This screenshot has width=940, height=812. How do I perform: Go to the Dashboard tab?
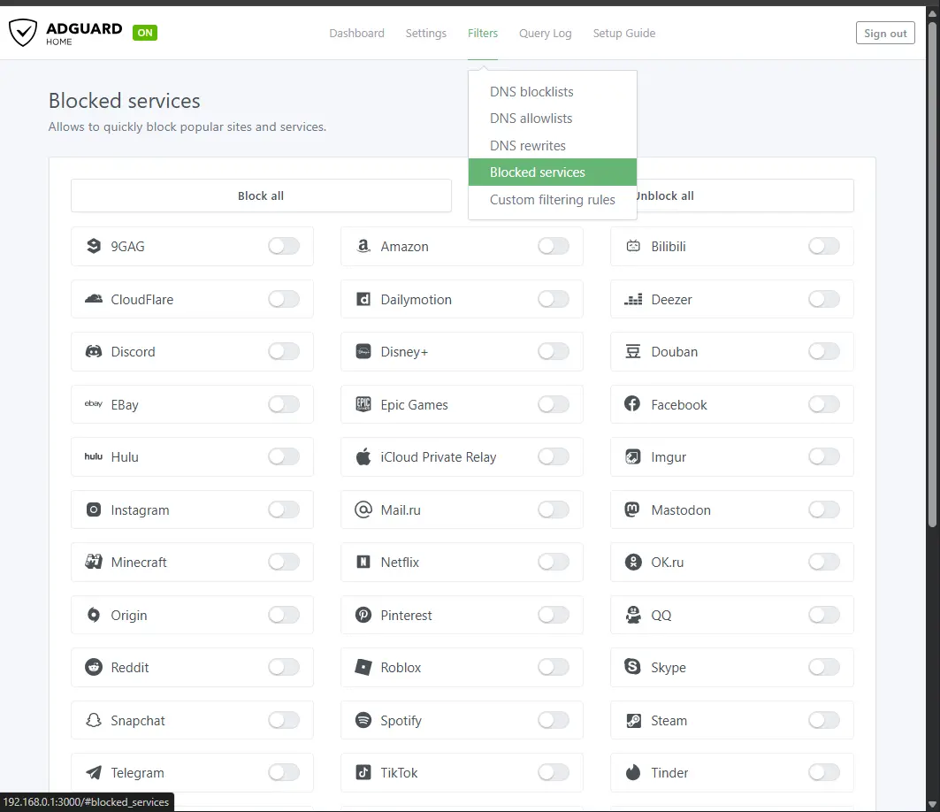[356, 33]
